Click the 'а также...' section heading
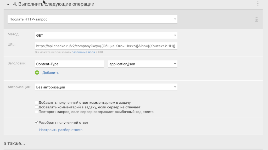Image resolution: width=268 pixels, height=150 pixels. tap(14, 143)
